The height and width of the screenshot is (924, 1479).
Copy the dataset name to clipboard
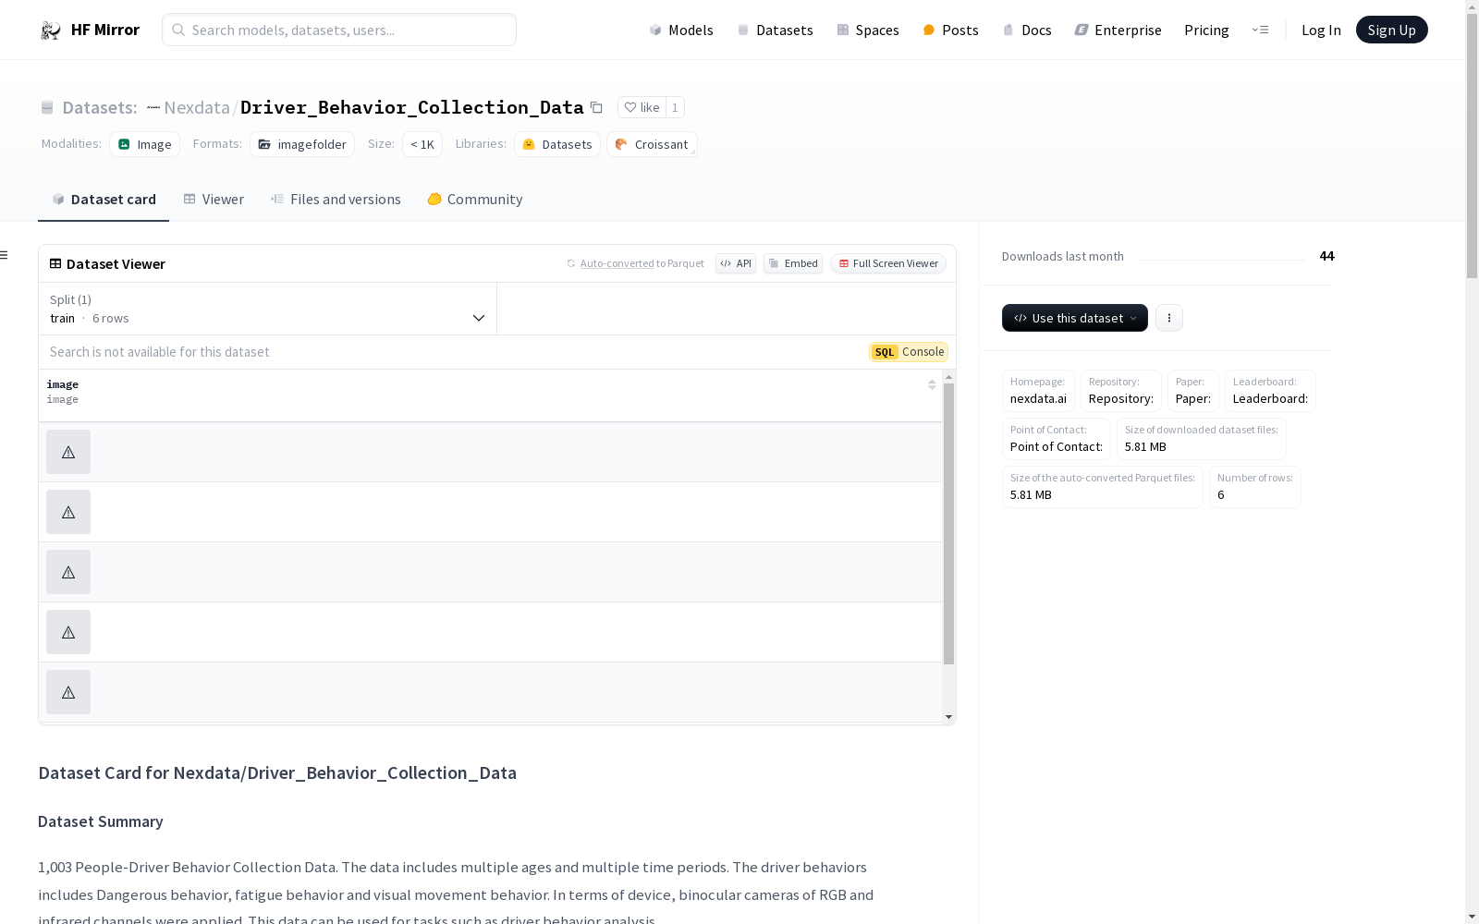[596, 107]
